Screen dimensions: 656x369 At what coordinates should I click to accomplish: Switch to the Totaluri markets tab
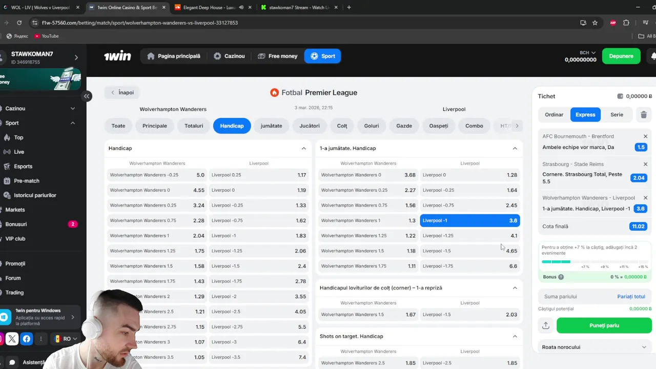click(194, 126)
